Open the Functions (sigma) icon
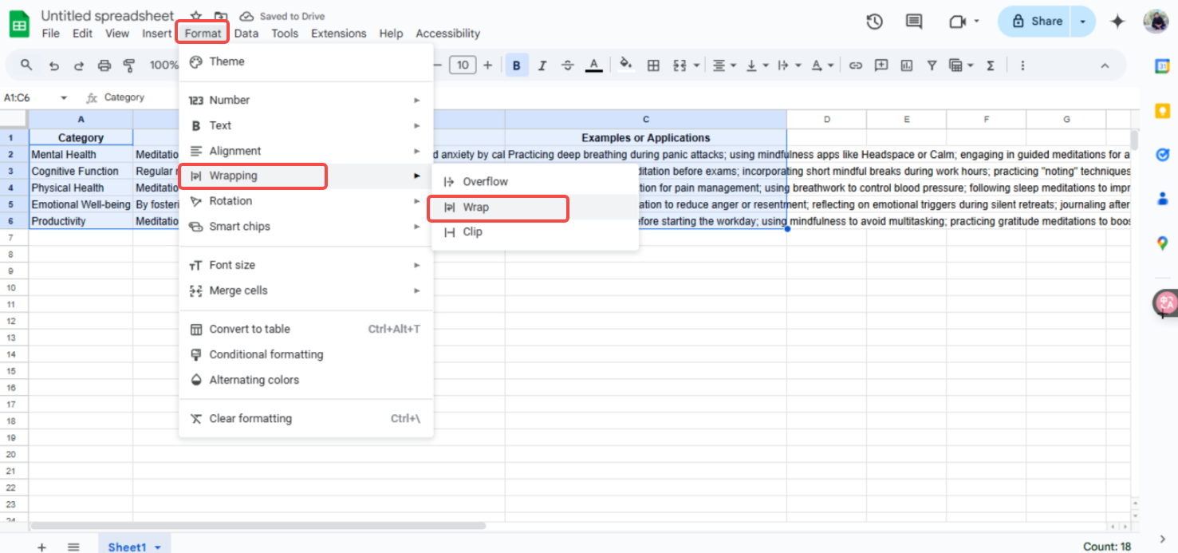 point(991,65)
